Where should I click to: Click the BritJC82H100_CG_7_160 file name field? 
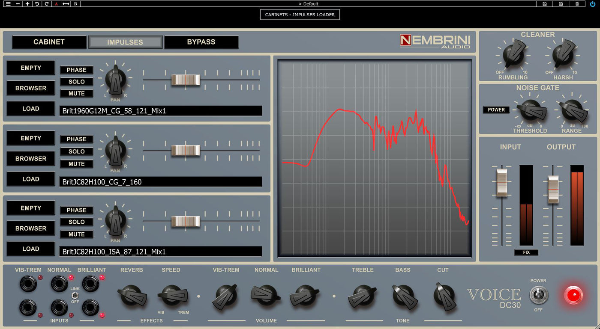click(x=161, y=182)
